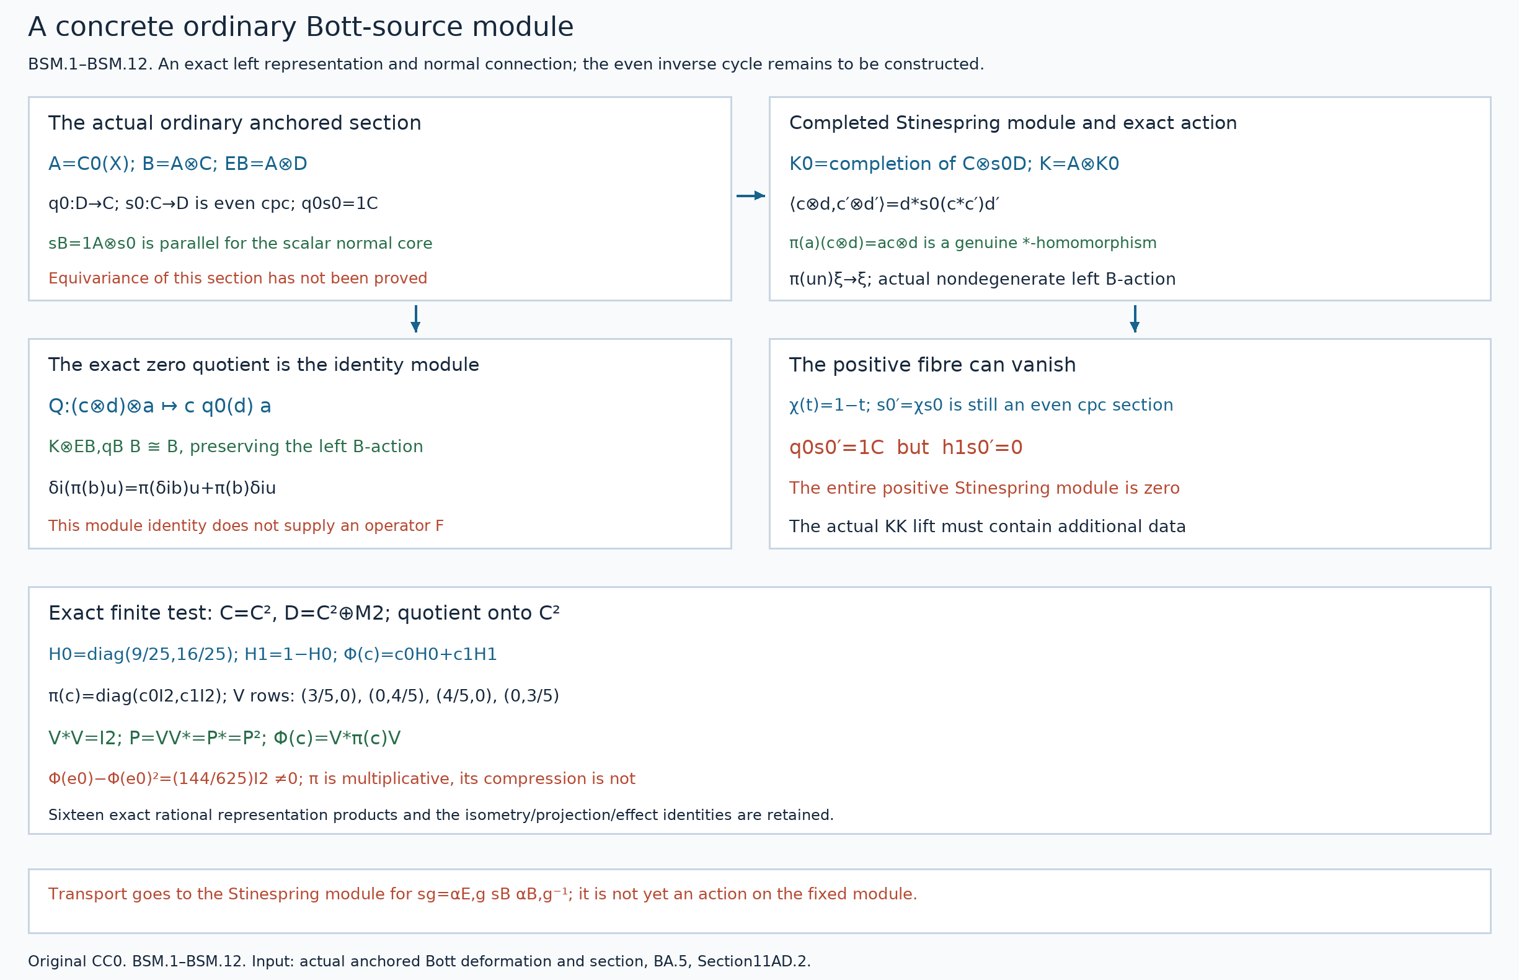The height and width of the screenshot is (980, 1519).
Task: Click red note 'Equivariance of this section has not been proved'
Action: [238, 278]
